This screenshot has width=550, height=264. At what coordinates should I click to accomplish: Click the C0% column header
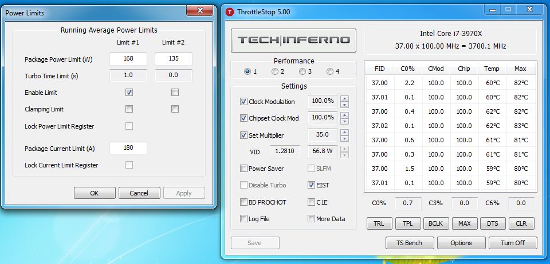click(407, 69)
